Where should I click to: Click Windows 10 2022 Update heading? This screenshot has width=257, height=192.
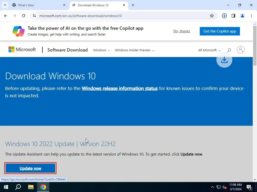[x=60, y=144]
